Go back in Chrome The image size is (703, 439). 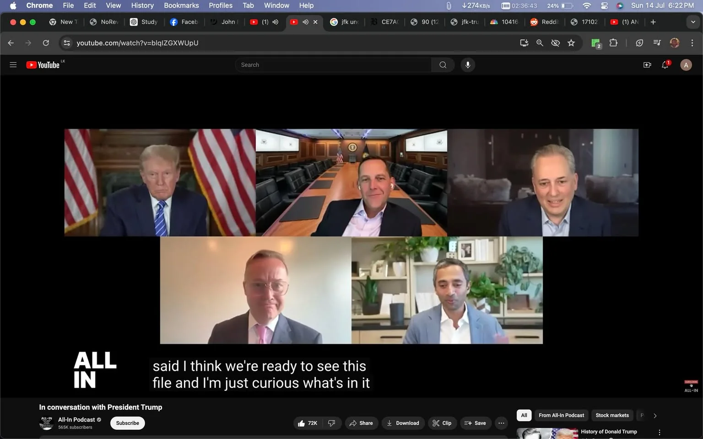[x=11, y=43]
